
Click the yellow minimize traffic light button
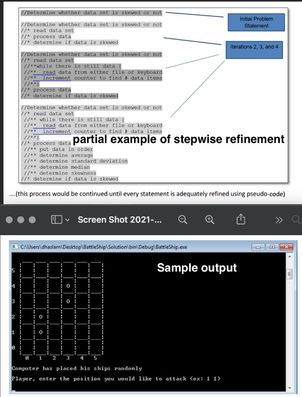[21, 220]
